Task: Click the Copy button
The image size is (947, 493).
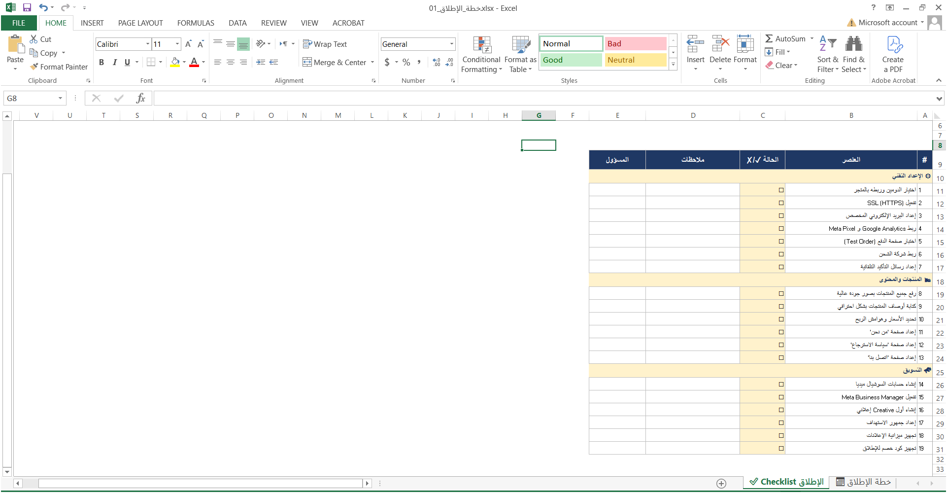Action: coord(44,53)
